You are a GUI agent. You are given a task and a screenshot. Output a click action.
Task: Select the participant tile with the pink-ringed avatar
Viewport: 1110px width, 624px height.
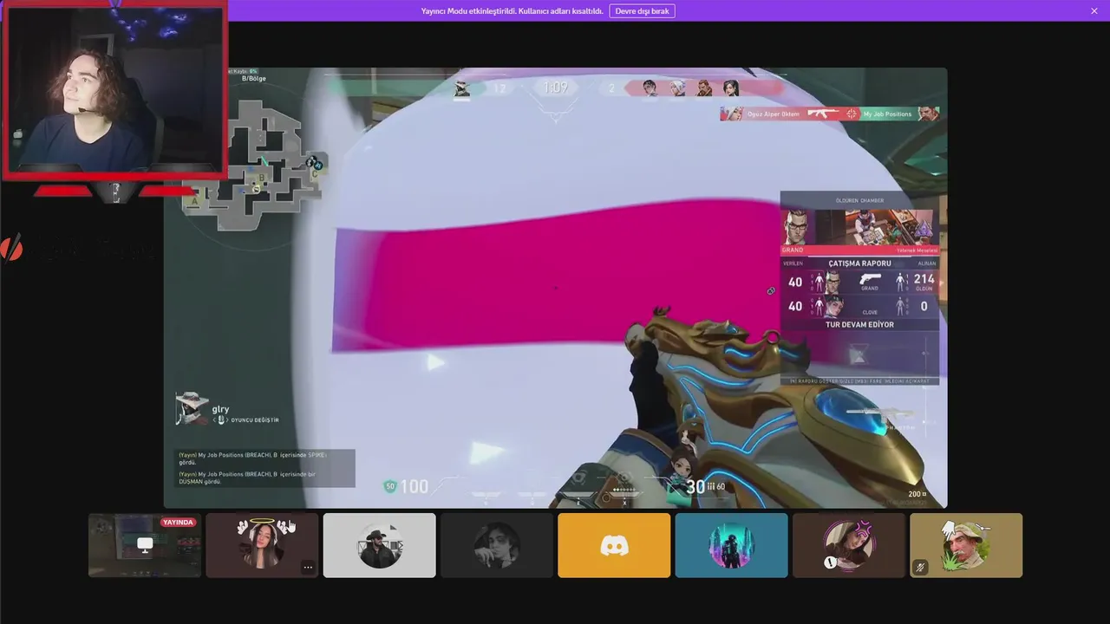pyautogui.click(x=849, y=545)
